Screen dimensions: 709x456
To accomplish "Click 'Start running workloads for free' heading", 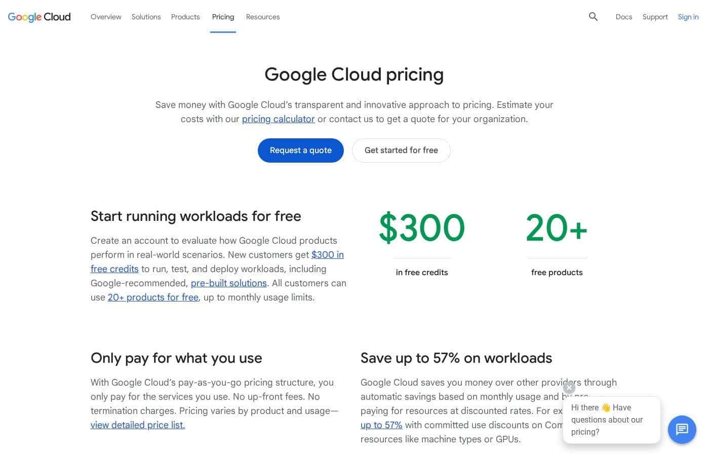I will click(195, 216).
